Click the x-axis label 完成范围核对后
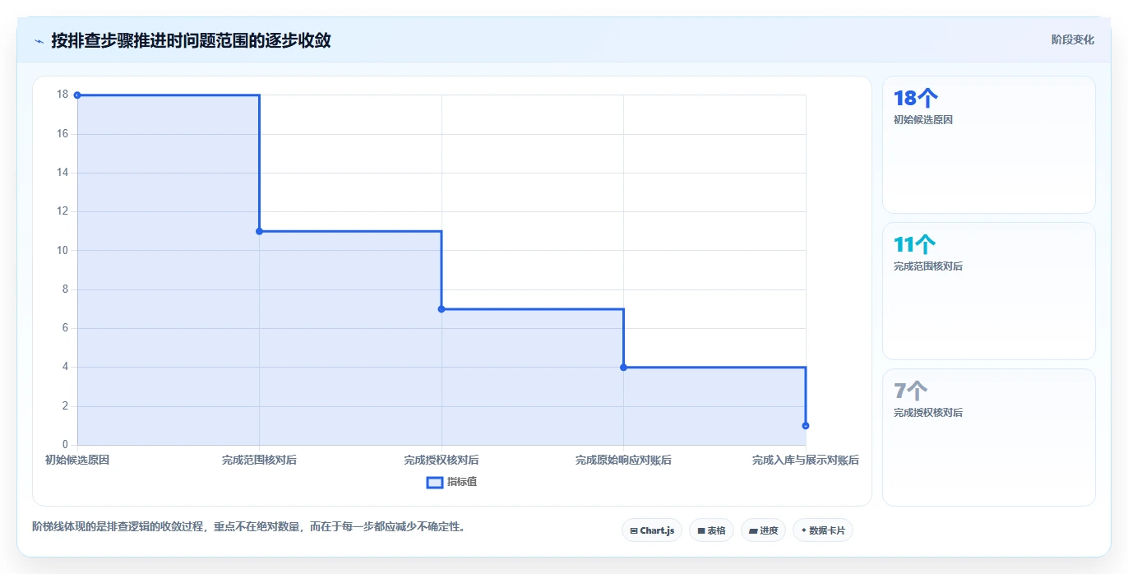1128x574 pixels. [259, 461]
